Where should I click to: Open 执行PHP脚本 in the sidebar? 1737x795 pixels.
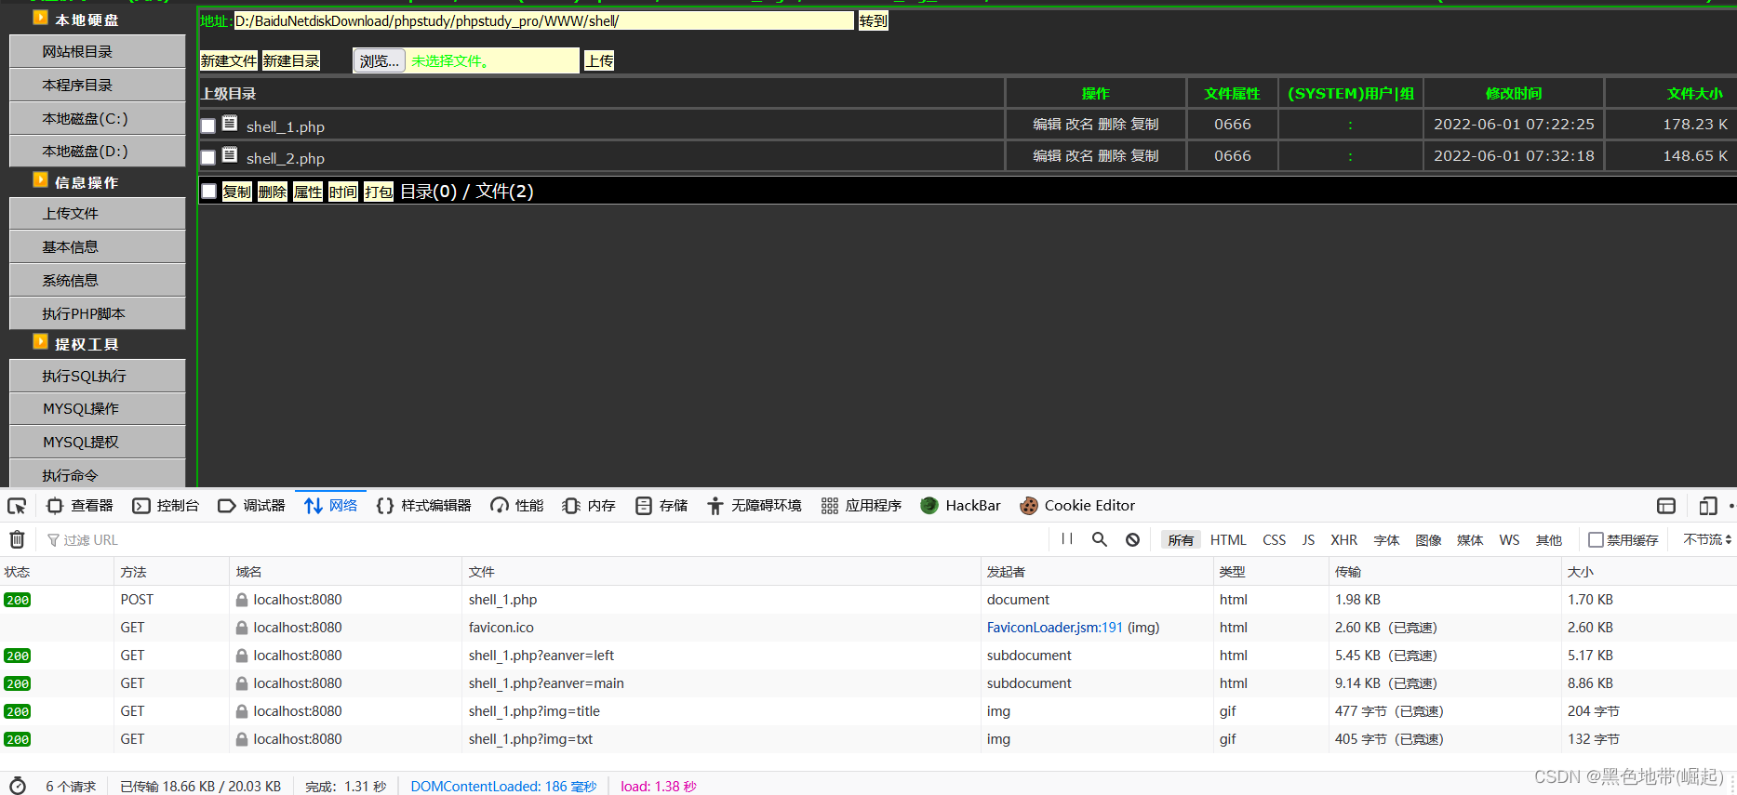pyautogui.click(x=98, y=313)
